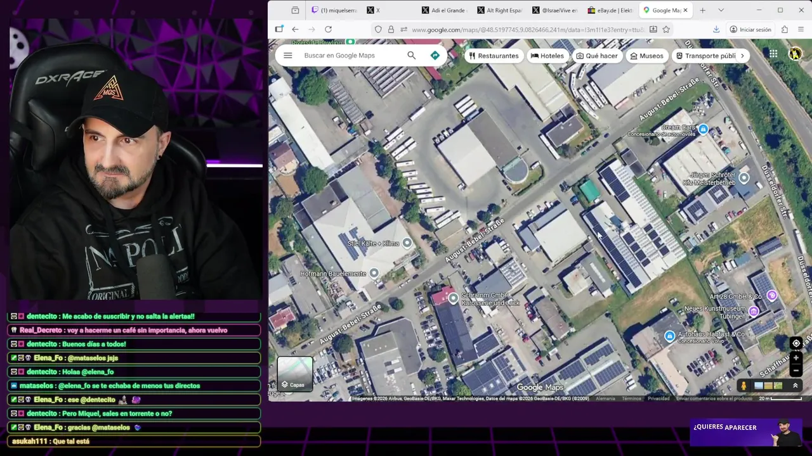Reload the current page
Screen dimensions: 812x456
(328, 29)
